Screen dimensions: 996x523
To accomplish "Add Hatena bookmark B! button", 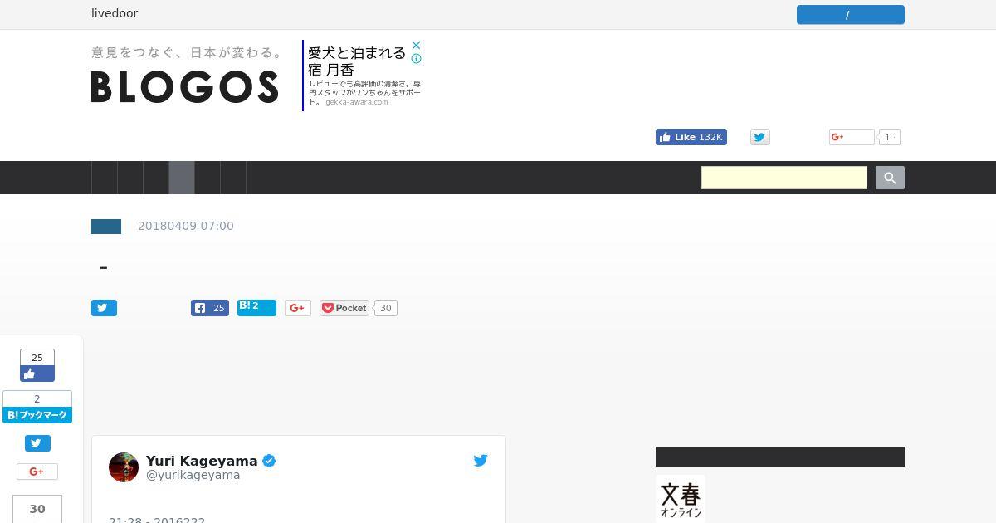I will point(256,308).
